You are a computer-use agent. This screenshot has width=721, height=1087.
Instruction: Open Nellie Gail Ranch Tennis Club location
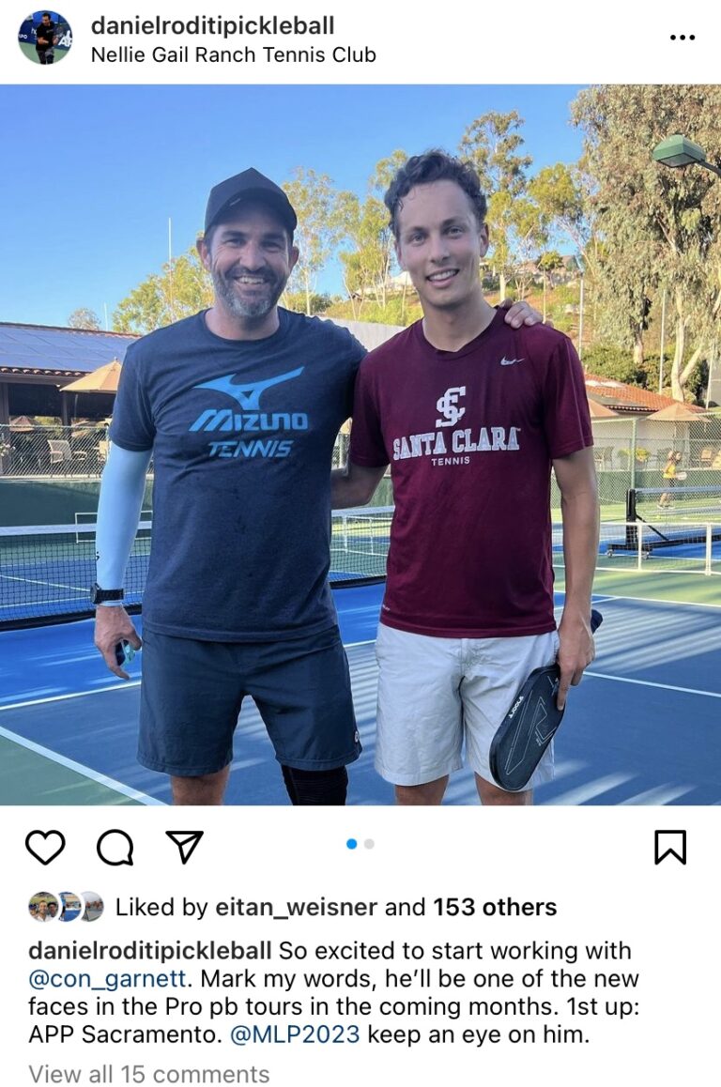[x=233, y=54]
